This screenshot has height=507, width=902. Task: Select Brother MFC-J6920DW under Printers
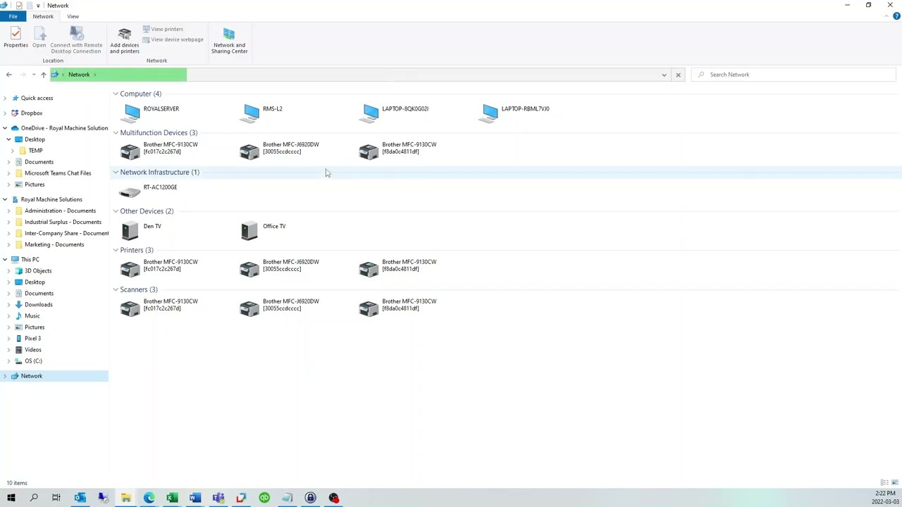(280, 268)
